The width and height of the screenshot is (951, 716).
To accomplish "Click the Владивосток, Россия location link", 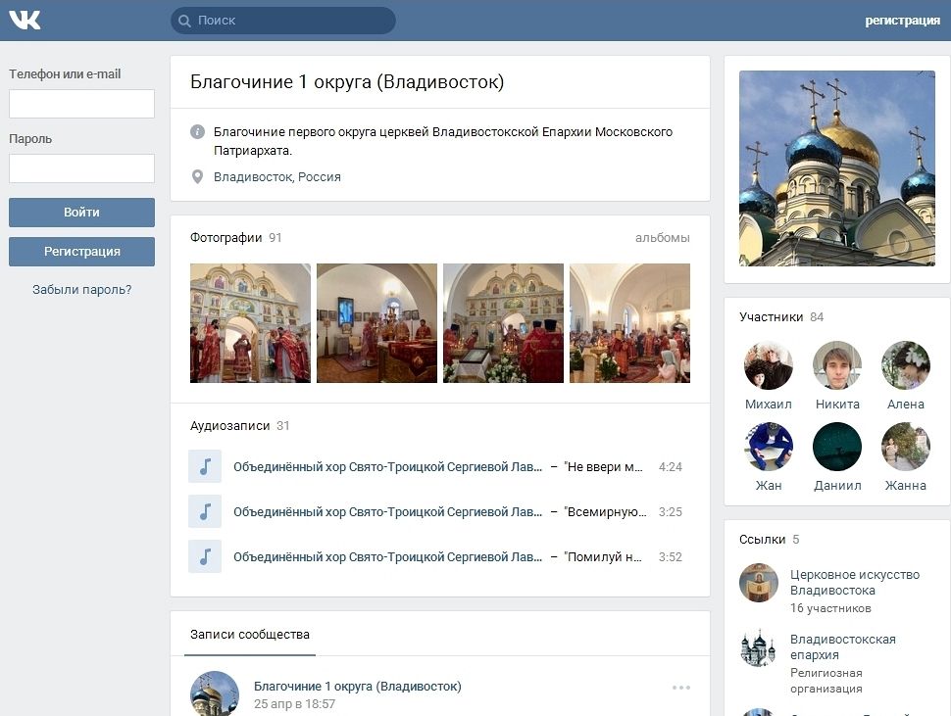I will point(277,177).
